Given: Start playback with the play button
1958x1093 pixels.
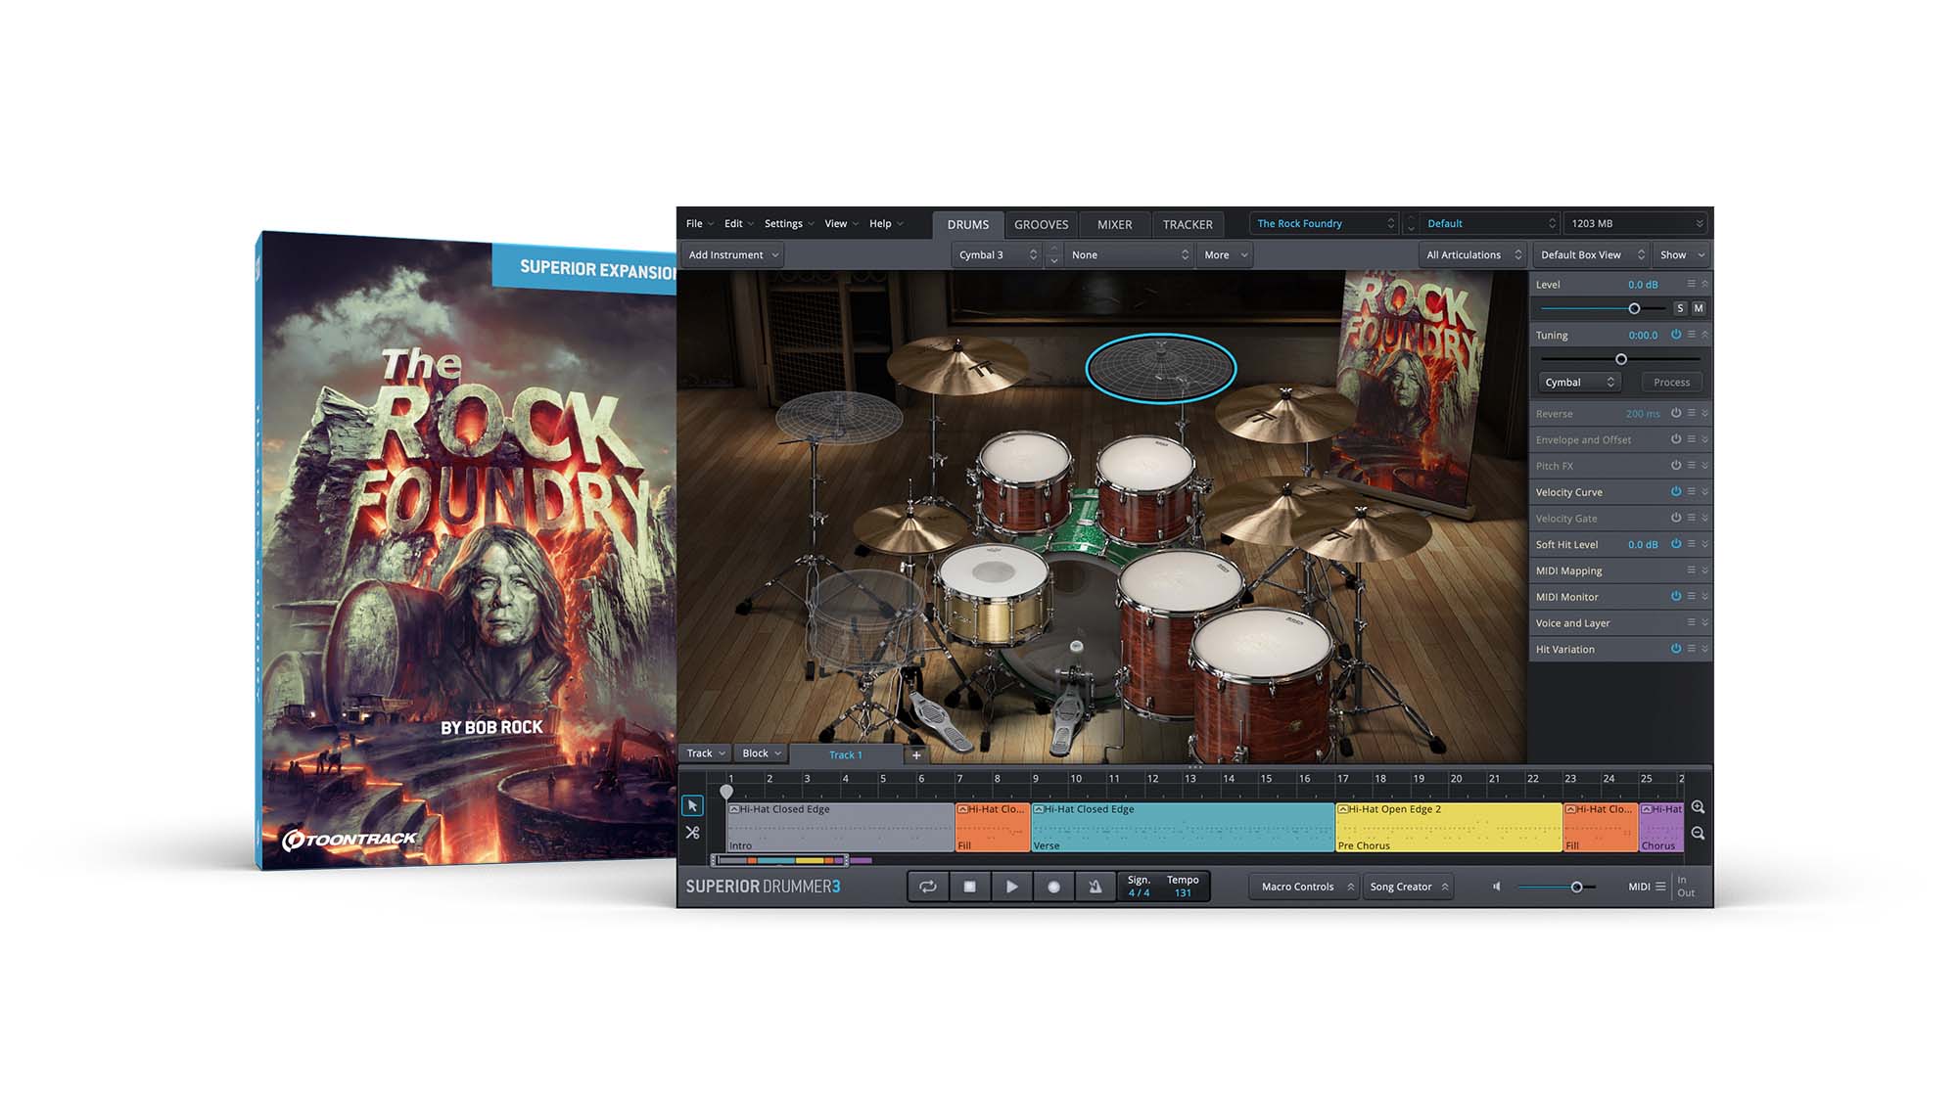Looking at the screenshot, I should pos(1011,887).
